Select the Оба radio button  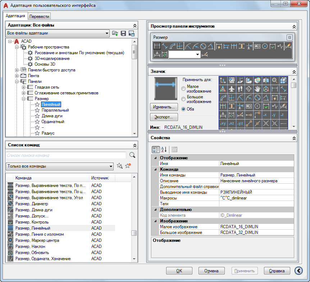pyautogui.click(x=183, y=109)
